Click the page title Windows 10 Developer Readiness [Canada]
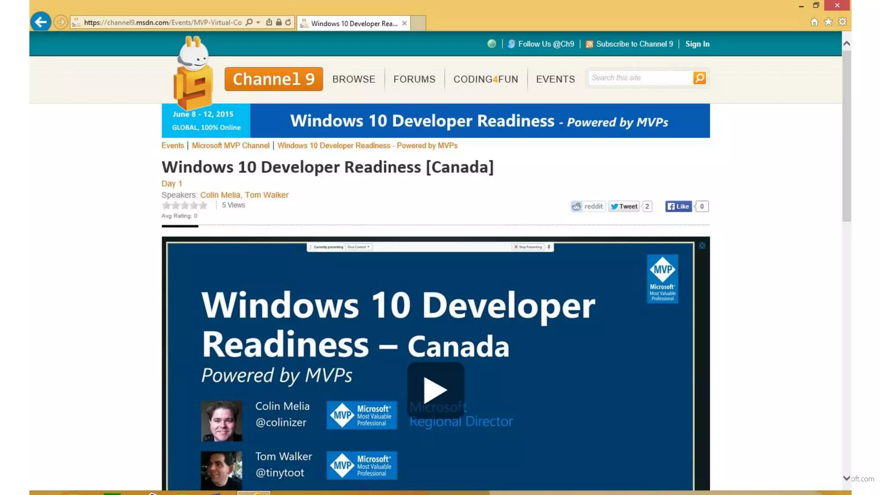 tap(327, 167)
